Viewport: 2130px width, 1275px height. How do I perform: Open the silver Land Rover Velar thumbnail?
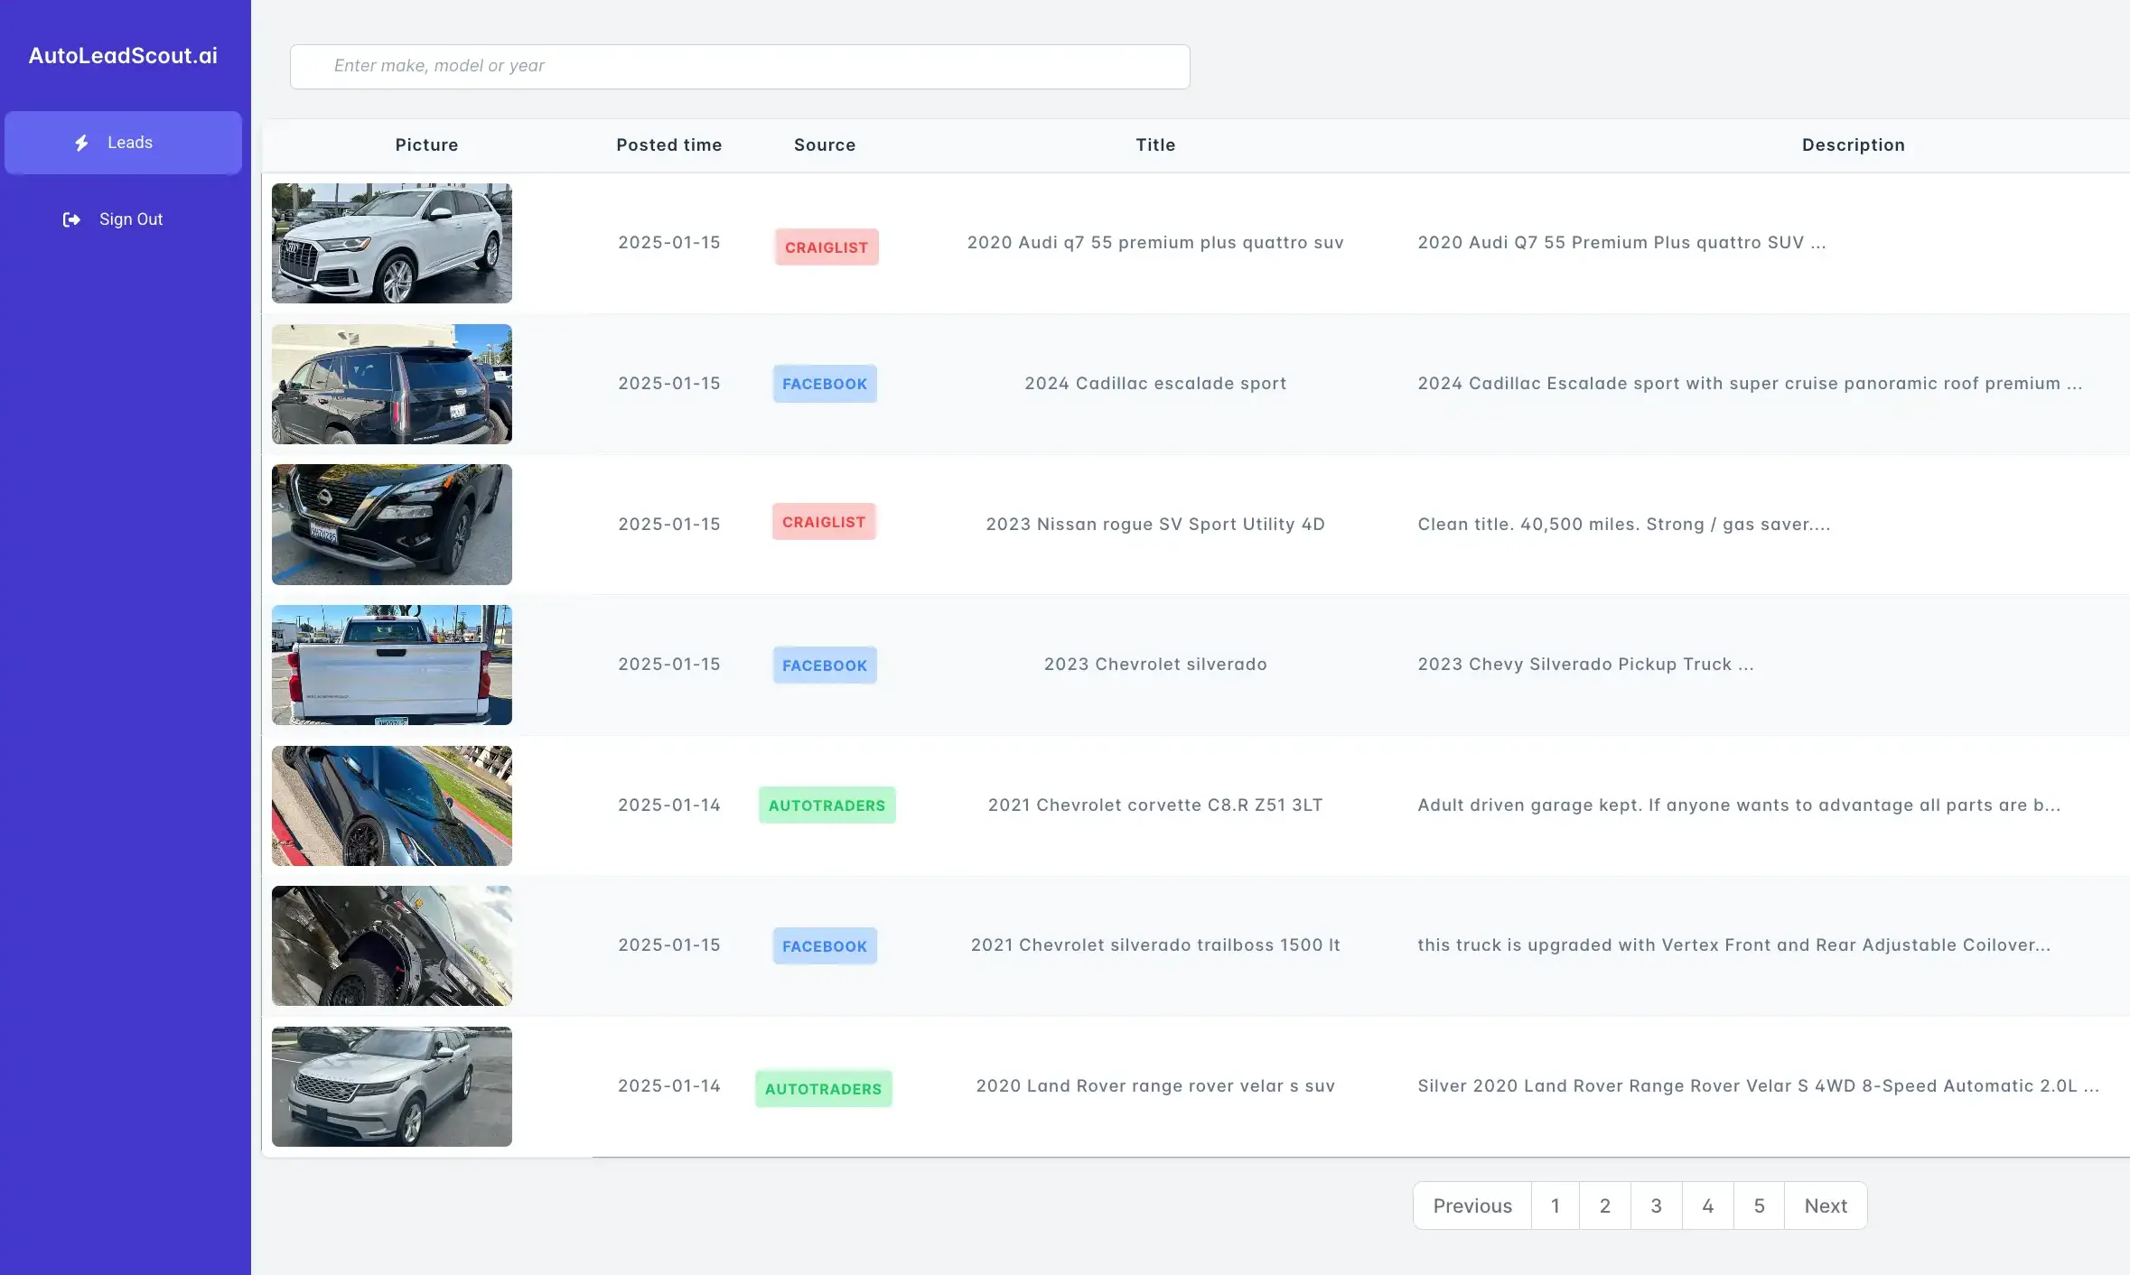(391, 1086)
